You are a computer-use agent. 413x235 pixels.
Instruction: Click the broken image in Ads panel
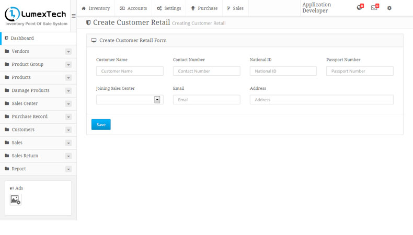pyautogui.click(x=16, y=199)
